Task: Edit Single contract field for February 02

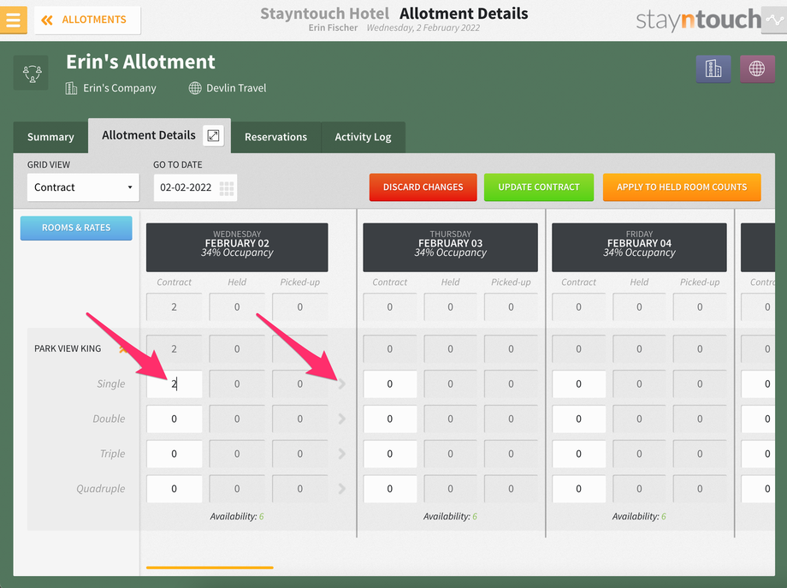Action: click(x=175, y=384)
